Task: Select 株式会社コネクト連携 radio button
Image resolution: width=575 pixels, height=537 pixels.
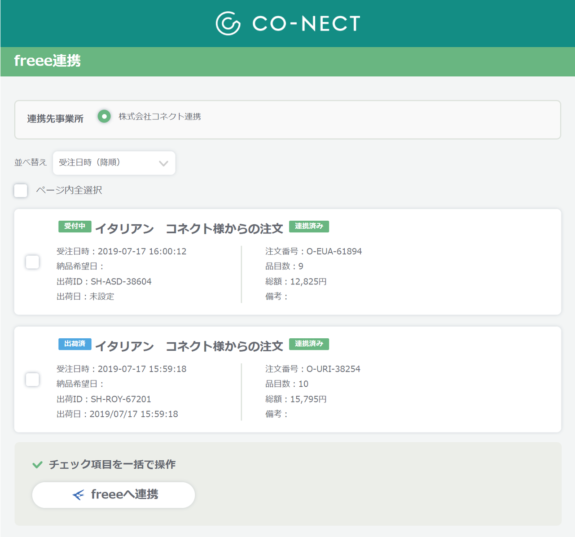Action: pos(104,117)
